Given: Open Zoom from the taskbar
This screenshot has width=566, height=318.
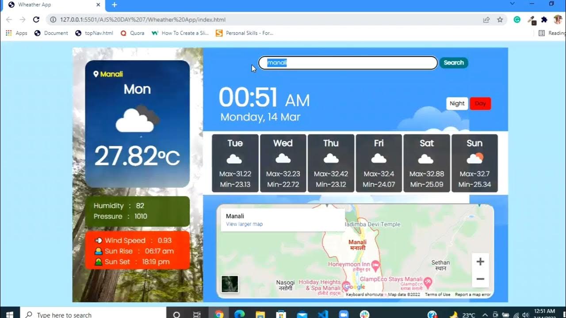Looking at the screenshot, I should click(344, 314).
